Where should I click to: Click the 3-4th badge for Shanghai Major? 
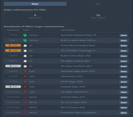click(x=13, y=45)
